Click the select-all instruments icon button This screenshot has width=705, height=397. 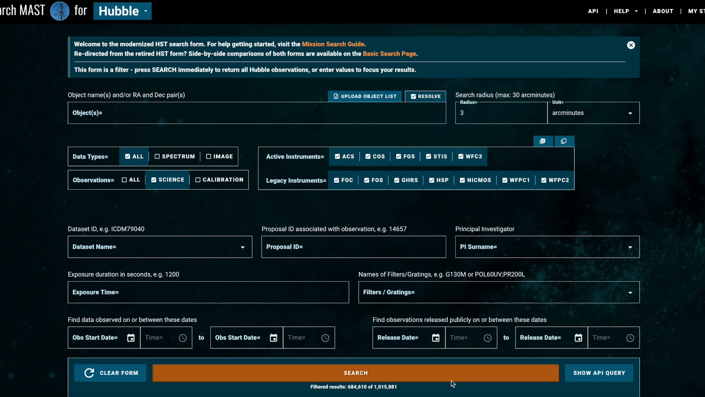click(543, 141)
